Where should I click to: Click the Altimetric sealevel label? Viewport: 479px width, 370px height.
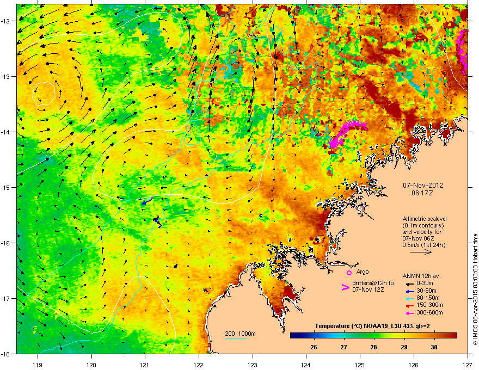point(425,219)
